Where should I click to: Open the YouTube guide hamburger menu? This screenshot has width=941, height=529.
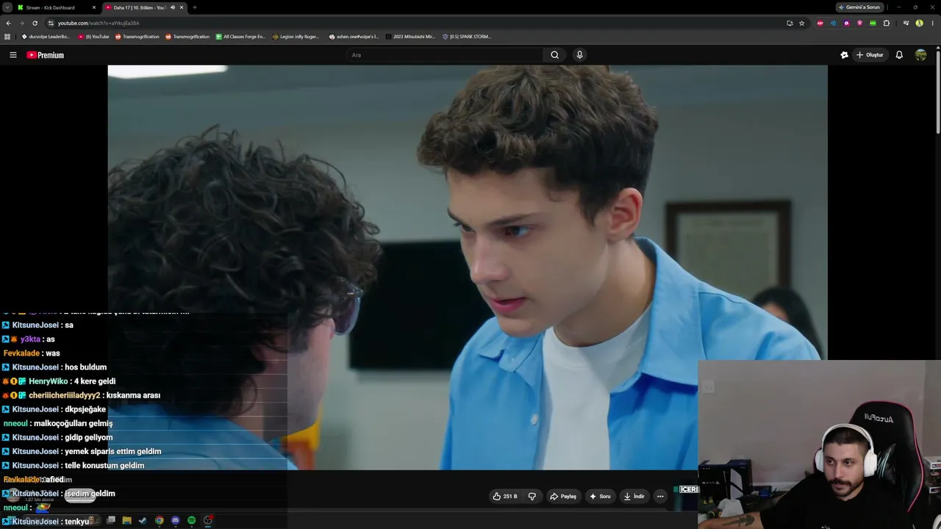12,55
